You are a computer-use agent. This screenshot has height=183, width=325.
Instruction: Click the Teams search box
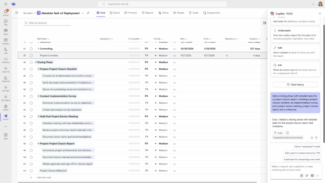162,4
